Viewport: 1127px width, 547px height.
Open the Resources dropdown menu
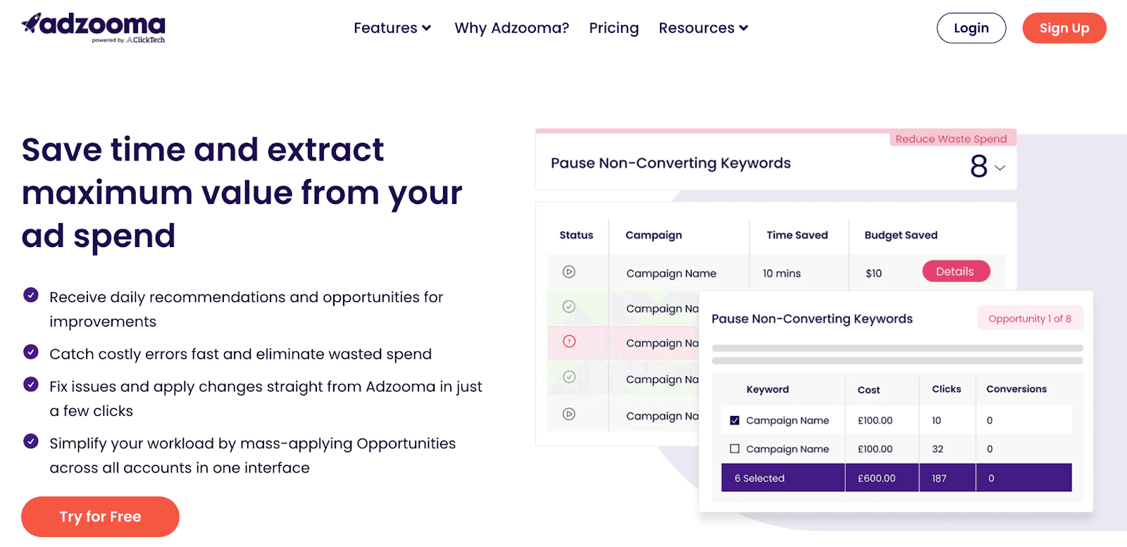pyautogui.click(x=702, y=27)
